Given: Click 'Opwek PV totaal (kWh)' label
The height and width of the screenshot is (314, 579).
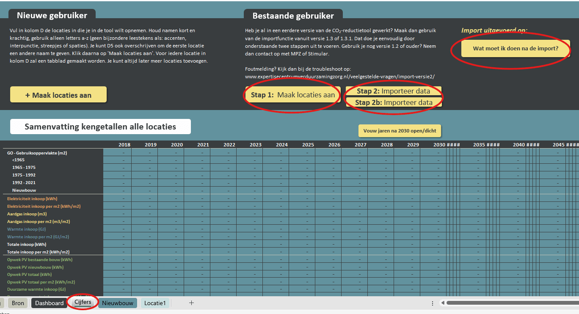Looking at the screenshot, I should pyautogui.click(x=29, y=275).
